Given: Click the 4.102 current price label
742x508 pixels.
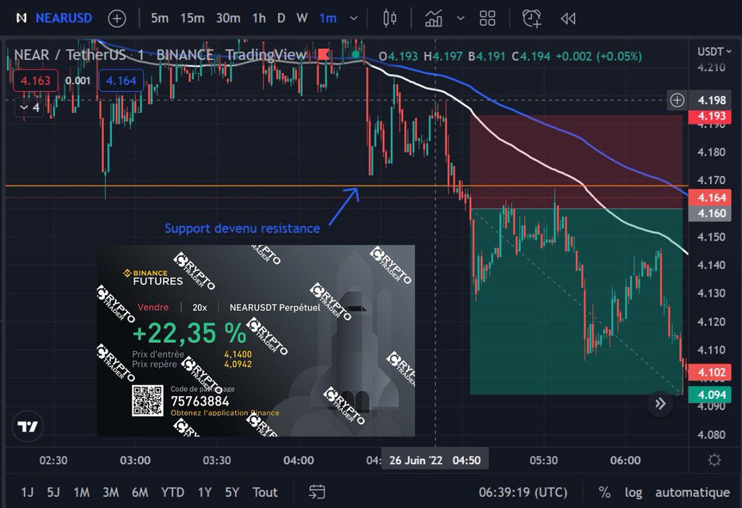Looking at the screenshot, I should pos(709,373).
